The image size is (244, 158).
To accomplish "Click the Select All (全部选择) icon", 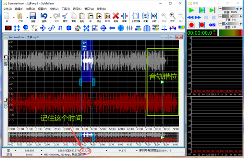I will (x=136, y=16).
